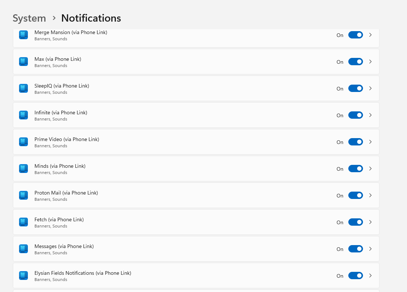Select "Max (via Phone Link)" label
The height and width of the screenshot is (292, 407).
coord(58,59)
